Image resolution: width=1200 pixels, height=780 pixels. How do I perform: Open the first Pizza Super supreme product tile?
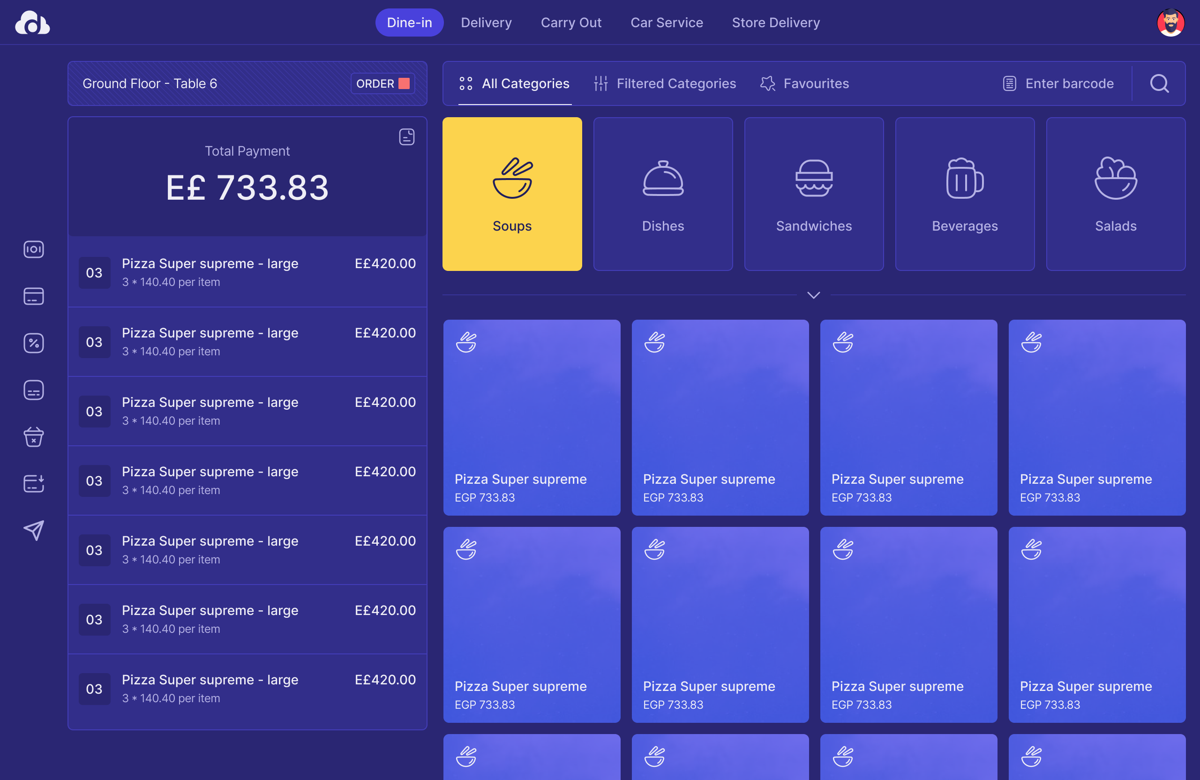click(x=532, y=418)
